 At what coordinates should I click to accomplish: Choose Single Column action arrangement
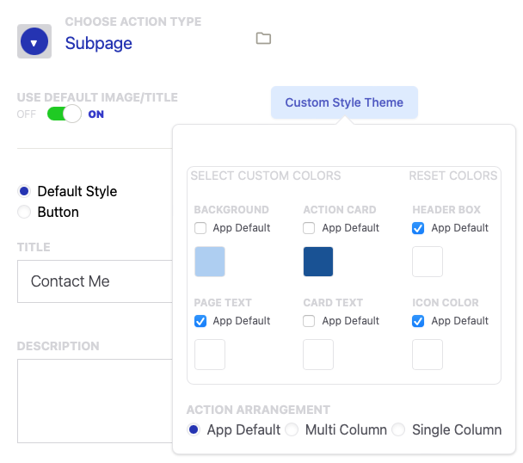point(398,429)
